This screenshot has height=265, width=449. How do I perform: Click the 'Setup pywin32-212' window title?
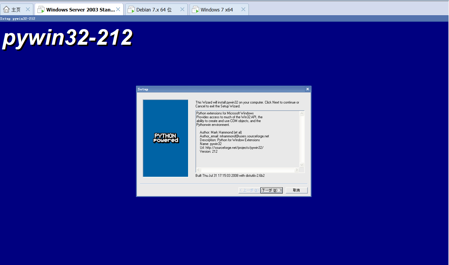click(18, 19)
